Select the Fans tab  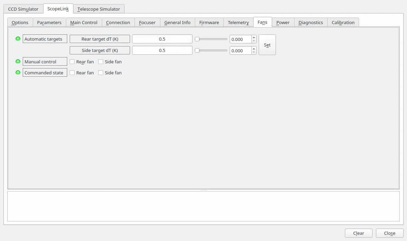click(262, 22)
